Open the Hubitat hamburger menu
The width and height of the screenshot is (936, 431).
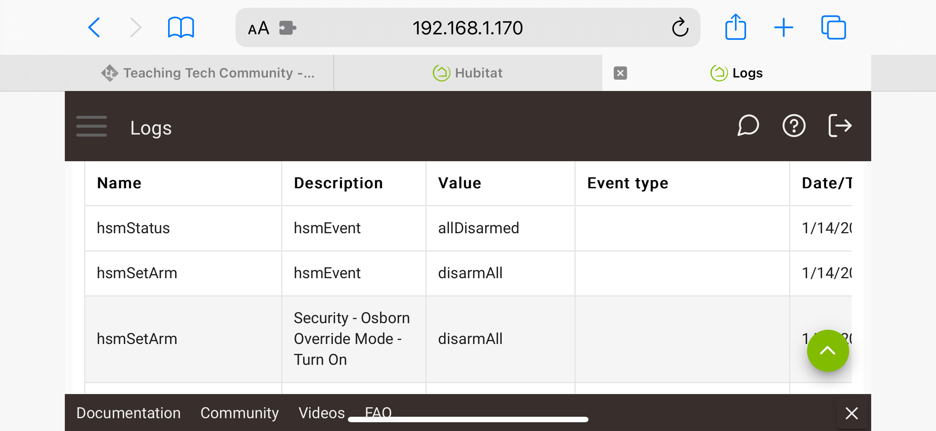[92, 126]
